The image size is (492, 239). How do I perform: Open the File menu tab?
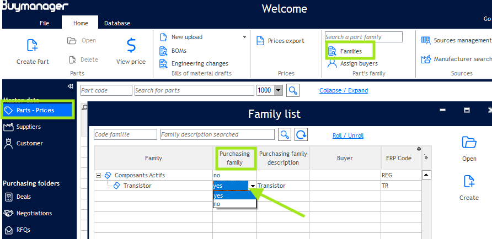[x=45, y=23]
